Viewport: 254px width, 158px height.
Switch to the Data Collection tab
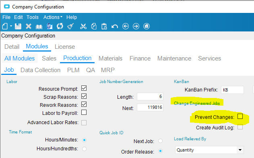point(41,70)
